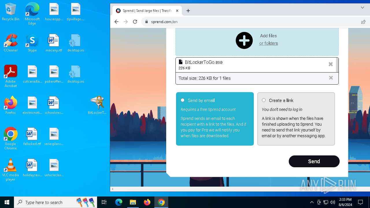Clear all files via Total size X icon
370x208 pixels.
tap(331, 78)
